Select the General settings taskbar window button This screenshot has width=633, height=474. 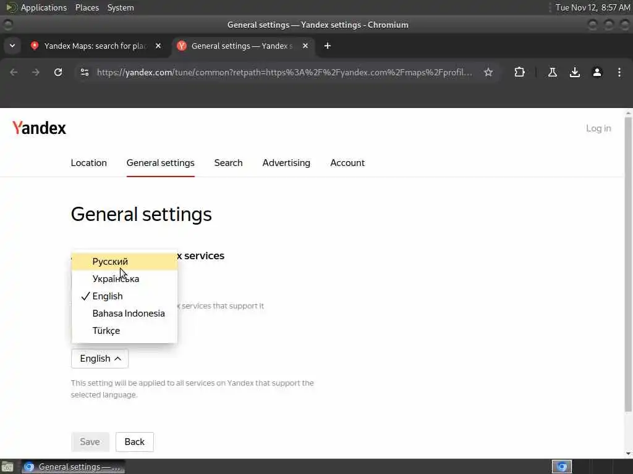point(73,467)
